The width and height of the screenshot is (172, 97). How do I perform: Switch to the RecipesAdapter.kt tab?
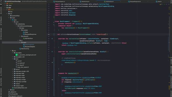[59, 2]
